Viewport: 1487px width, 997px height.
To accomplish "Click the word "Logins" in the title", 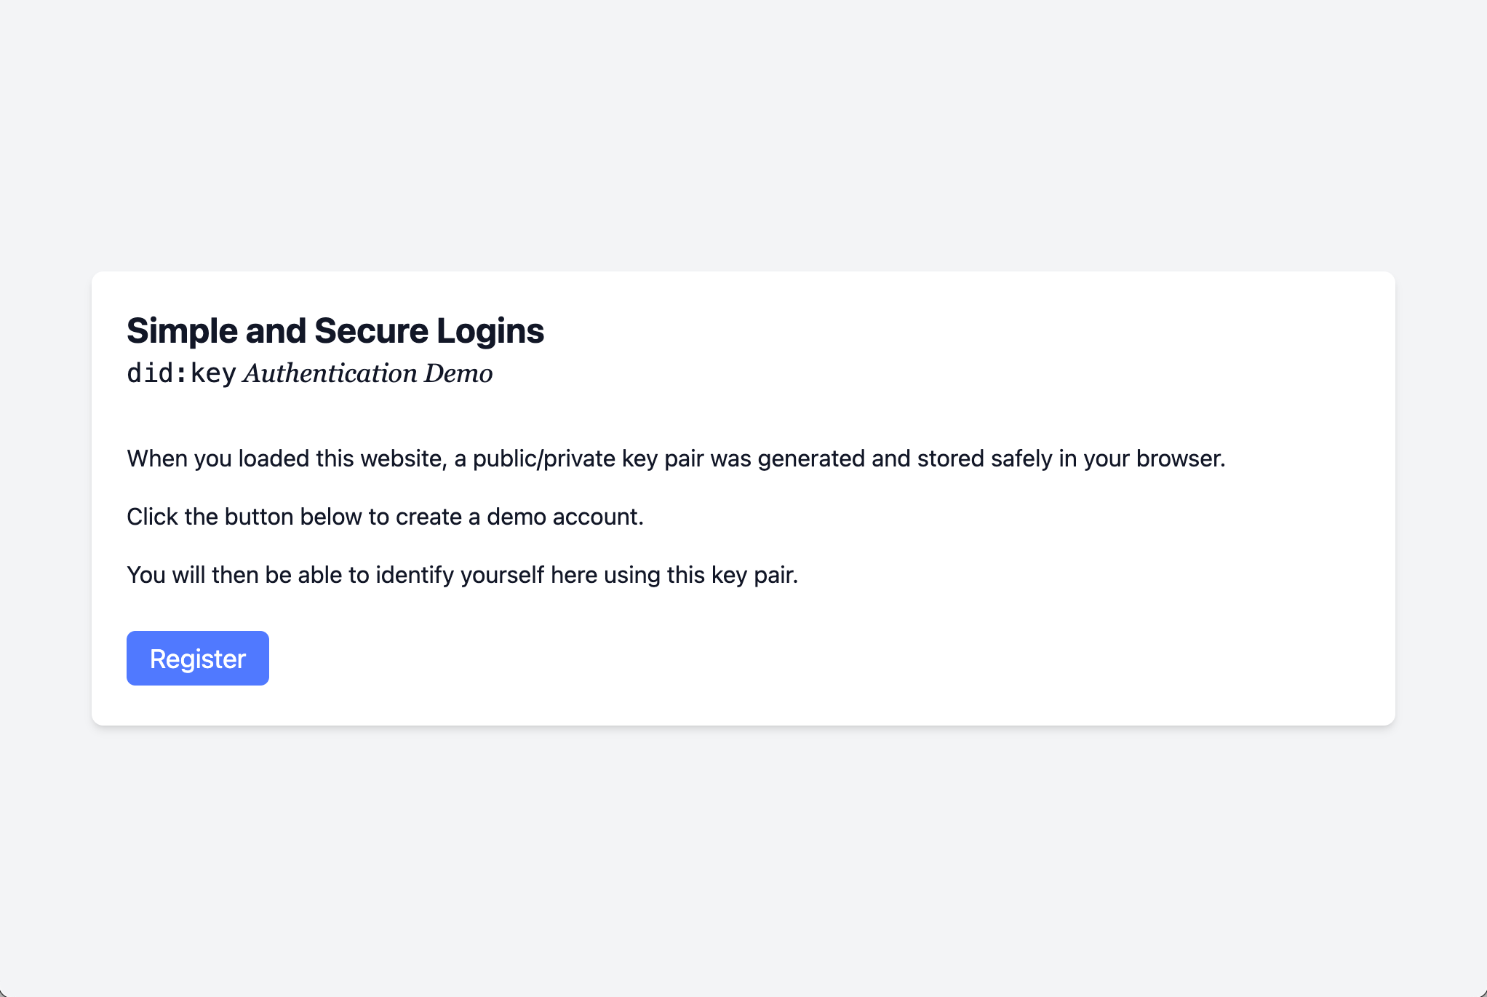I will tap(491, 330).
